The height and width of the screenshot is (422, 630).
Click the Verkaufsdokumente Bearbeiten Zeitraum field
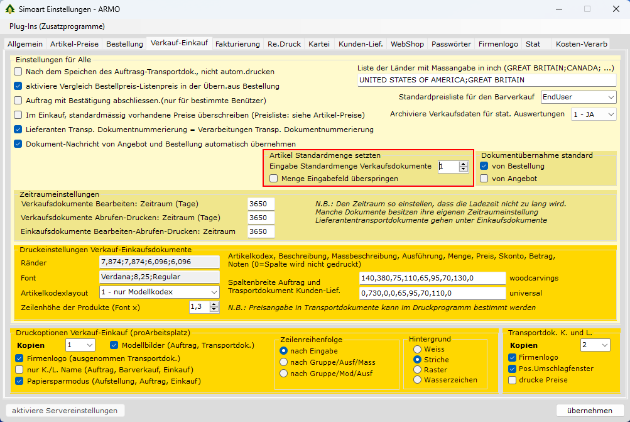pyautogui.click(x=261, y=204)
